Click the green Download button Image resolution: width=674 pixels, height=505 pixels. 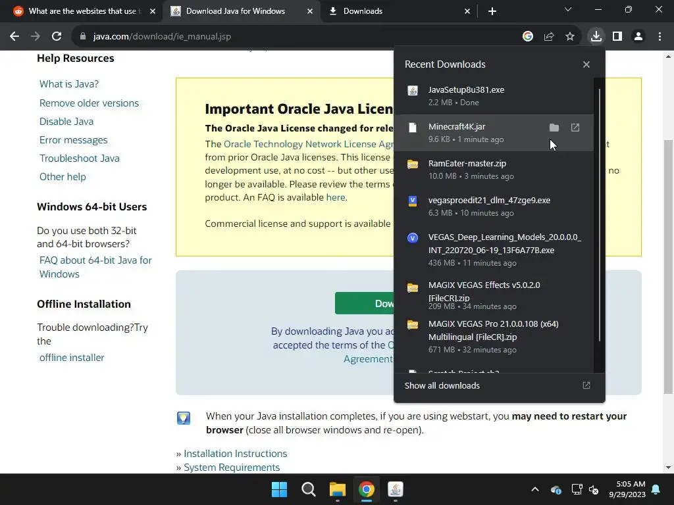[x=364, y=303]
